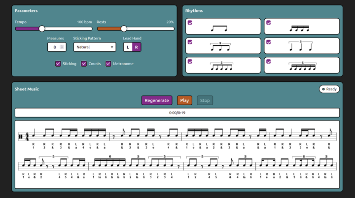Toggle the eighth-note pair rhythm checkbox
355x198 pixels.
pos(190,23)
